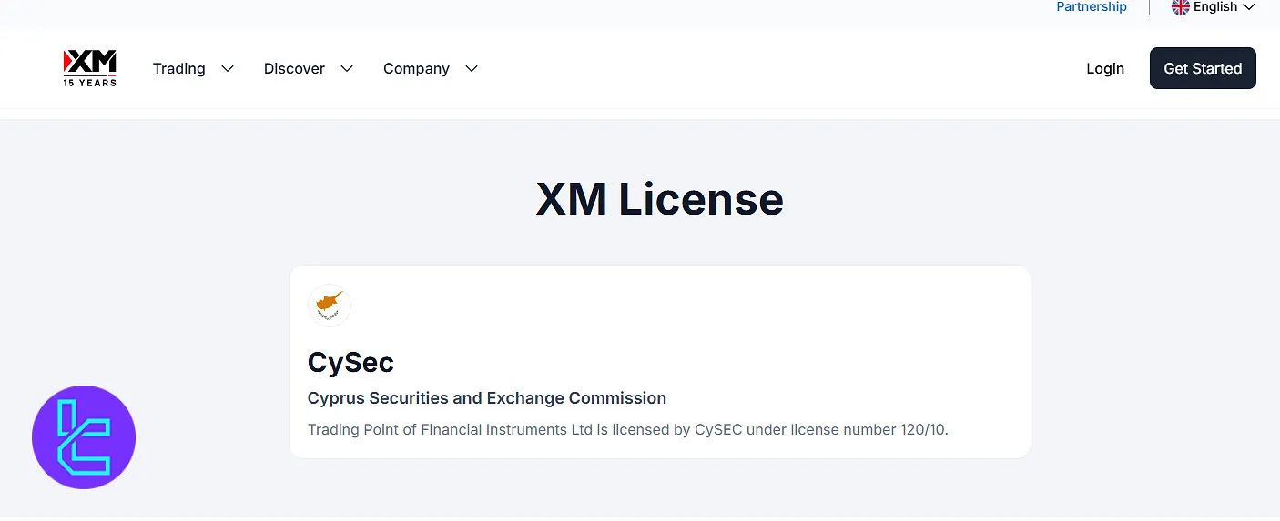The height and width of the screenshot is (521, 1280).
Task: Click the license number 120/10 description text
Action: click(x=627, y=429)
